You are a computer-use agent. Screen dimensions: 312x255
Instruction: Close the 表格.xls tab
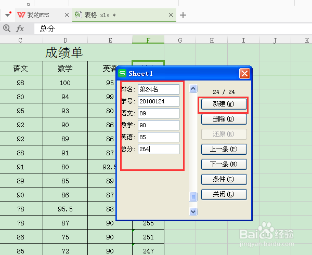click(171, 15)
